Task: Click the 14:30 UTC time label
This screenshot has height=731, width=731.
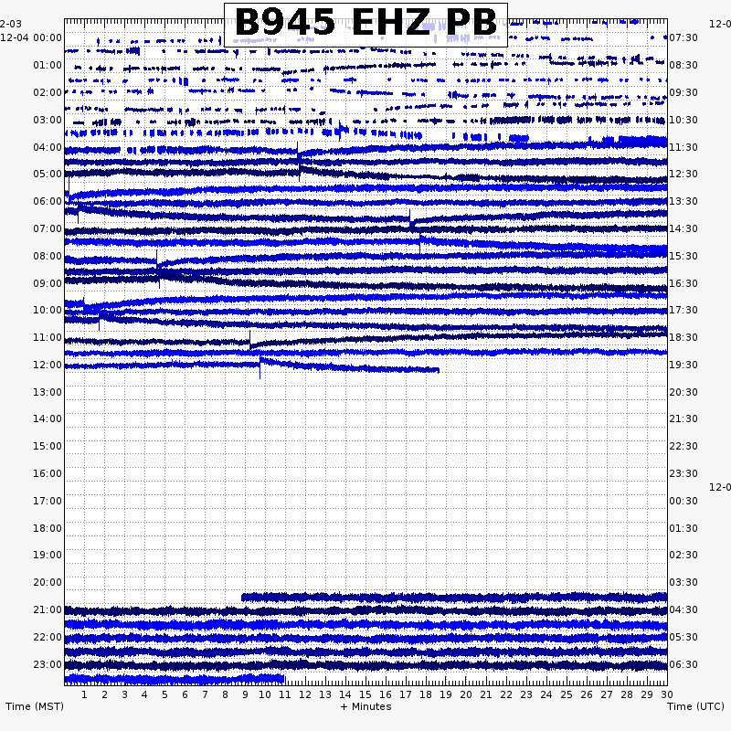Action: pos(683,229)
